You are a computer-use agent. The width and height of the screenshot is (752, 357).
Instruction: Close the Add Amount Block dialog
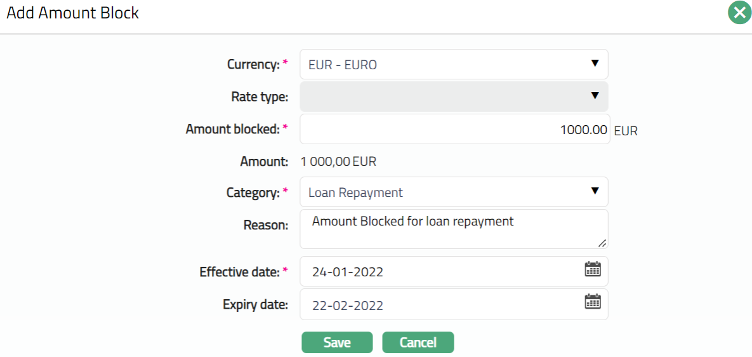click(x=739, y=13)
